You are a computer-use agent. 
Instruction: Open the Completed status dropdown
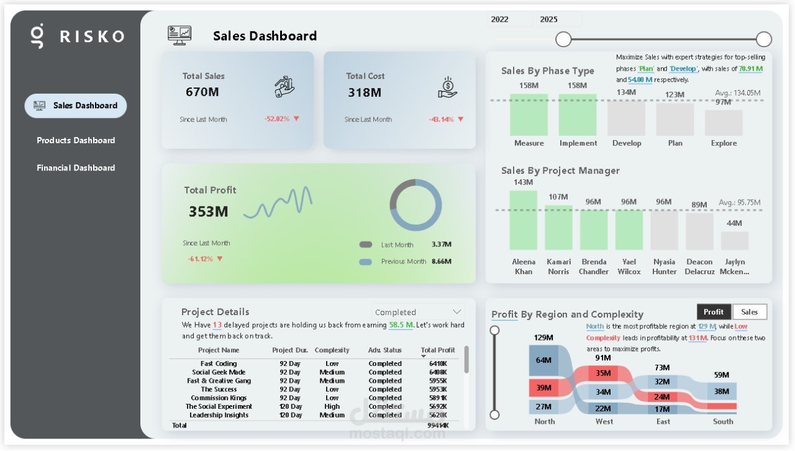[x=418, y=312]
